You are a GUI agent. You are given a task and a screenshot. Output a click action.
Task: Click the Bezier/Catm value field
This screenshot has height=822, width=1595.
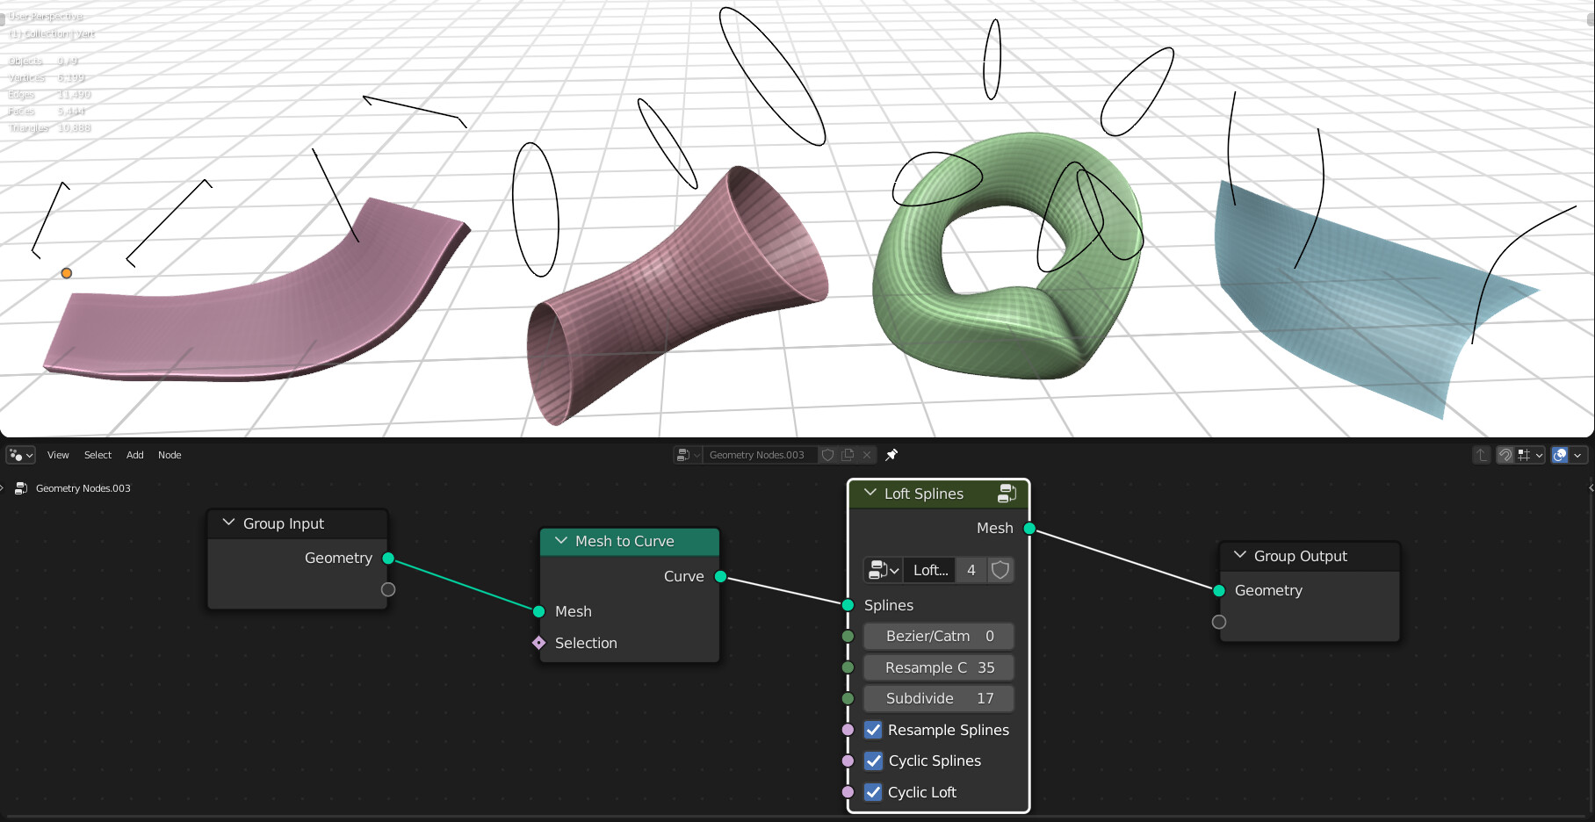pos(938,636)
